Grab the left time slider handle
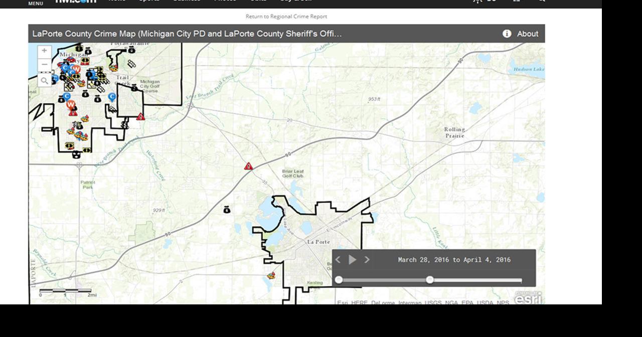Image resolution: width=642 pixels, height=337 pixels. (339, 280)
